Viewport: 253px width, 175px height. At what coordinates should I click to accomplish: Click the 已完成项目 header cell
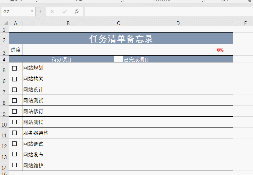click(x=178, y=59)
